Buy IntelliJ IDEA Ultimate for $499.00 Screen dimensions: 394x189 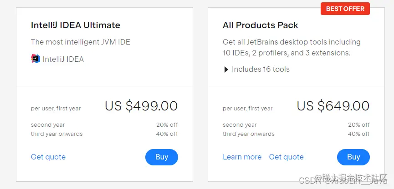(162, 157)
